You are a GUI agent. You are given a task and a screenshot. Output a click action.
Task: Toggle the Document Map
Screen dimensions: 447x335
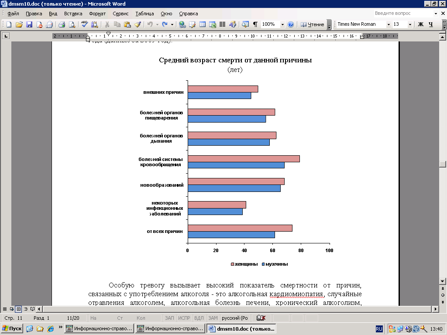coord(245,24)
